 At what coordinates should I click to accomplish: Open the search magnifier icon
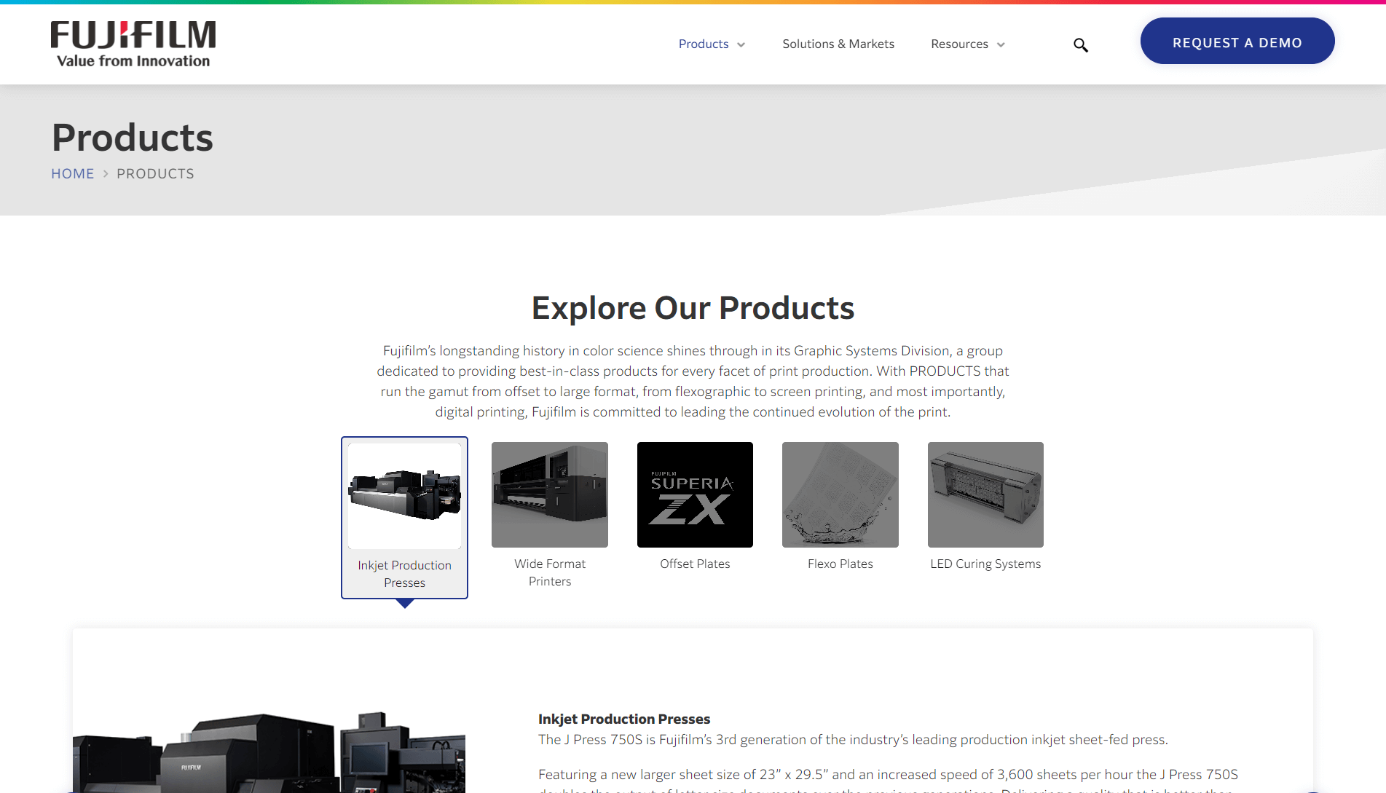(x=1081, y=45)
